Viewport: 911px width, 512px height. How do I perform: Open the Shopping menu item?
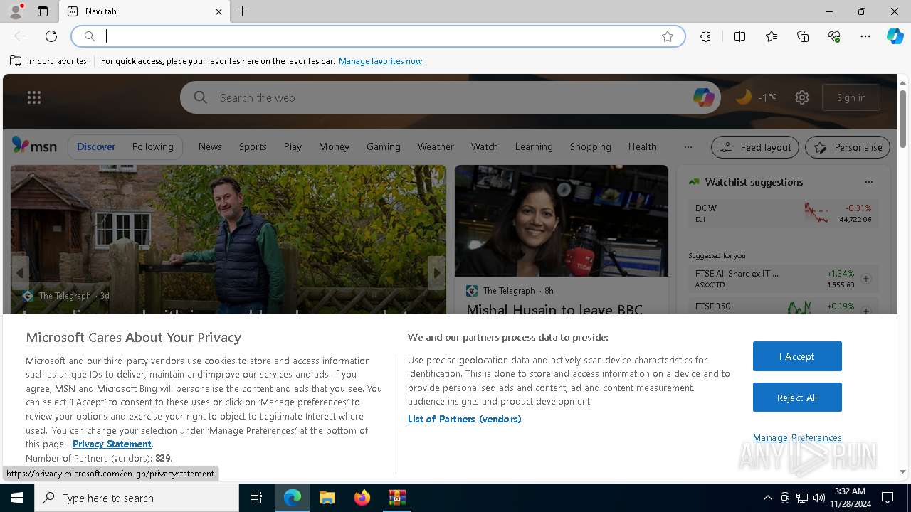(590, 146)
